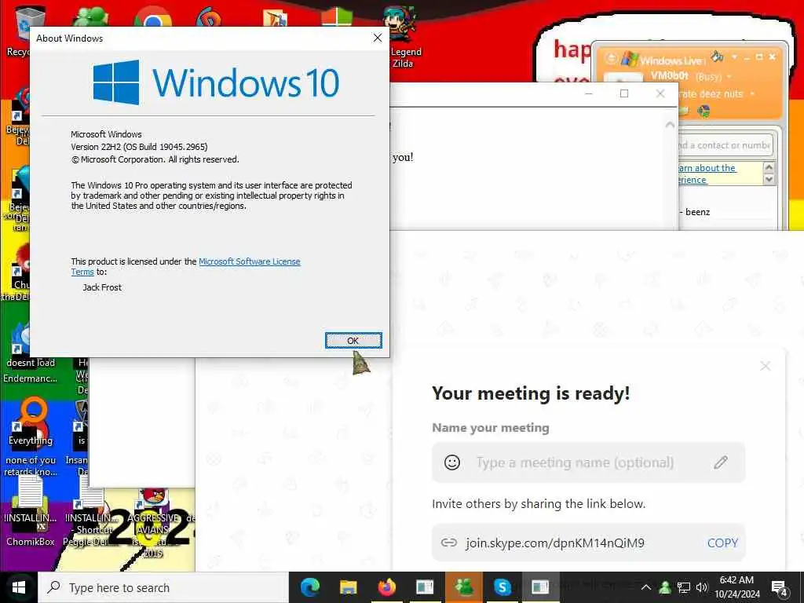The height and width of the screenshot is (603, 804).
Task: Select the join.skype.com/dpnKM14nQiM9 link text
Action: pyautogui.click(x=555, y=543)
